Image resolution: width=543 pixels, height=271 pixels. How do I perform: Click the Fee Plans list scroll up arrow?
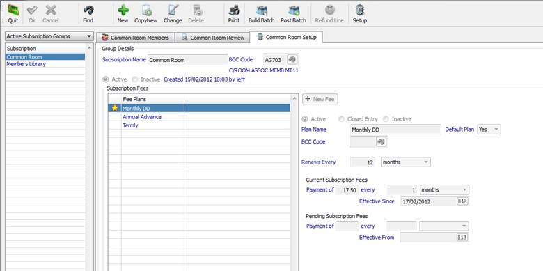tap(294, 98)
